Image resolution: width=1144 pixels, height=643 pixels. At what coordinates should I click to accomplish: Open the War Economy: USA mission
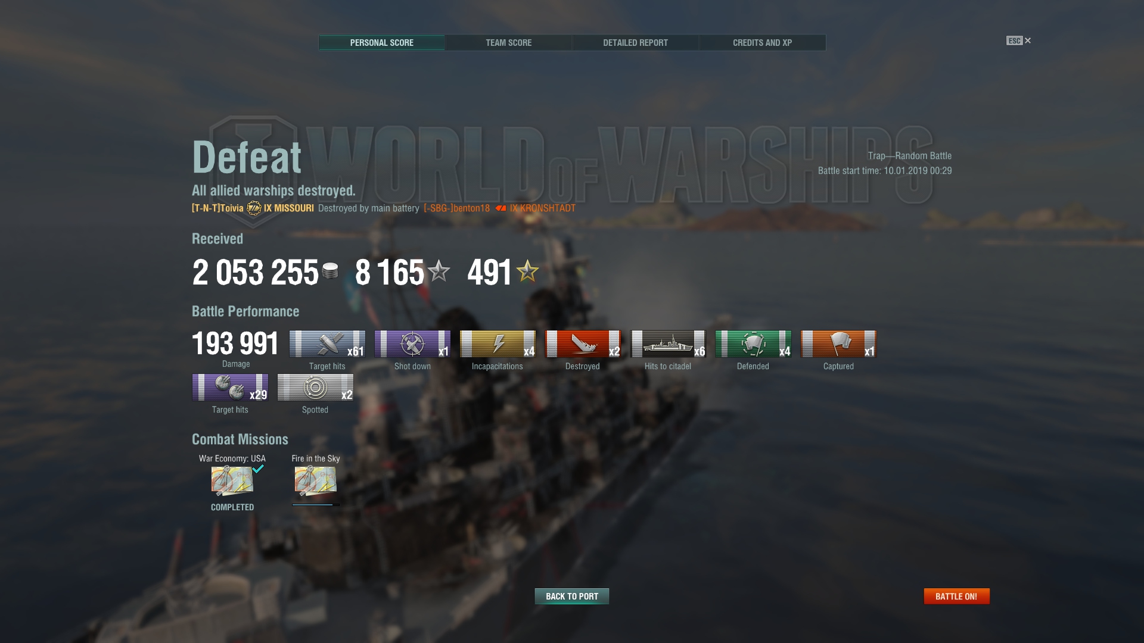[x=232, y=481]
